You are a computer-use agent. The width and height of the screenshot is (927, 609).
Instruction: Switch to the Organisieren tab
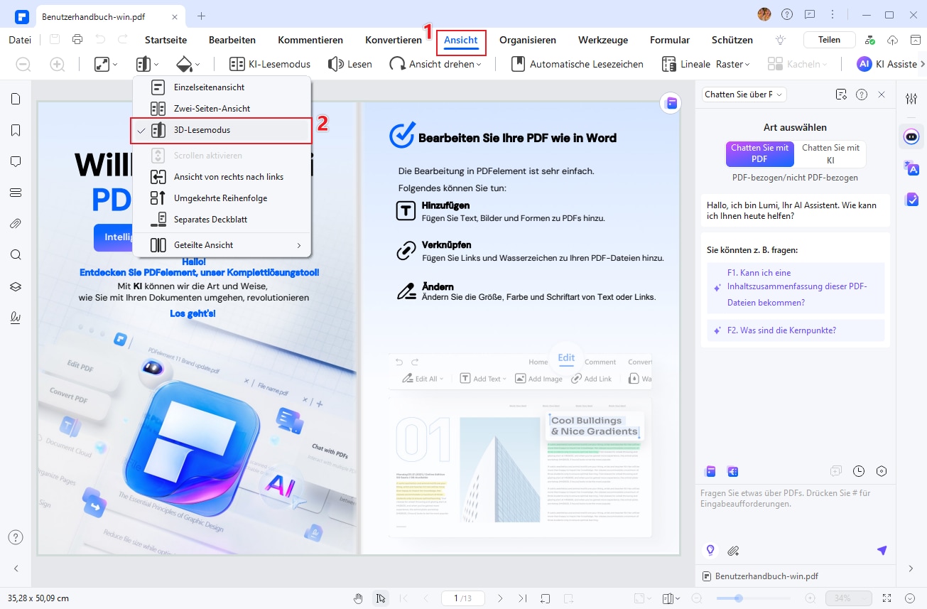tap(528, 40)
